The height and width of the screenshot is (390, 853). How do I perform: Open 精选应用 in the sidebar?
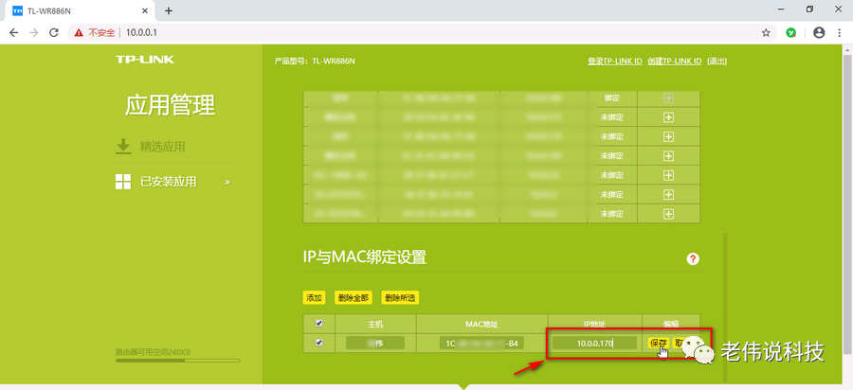pos(163,147)
